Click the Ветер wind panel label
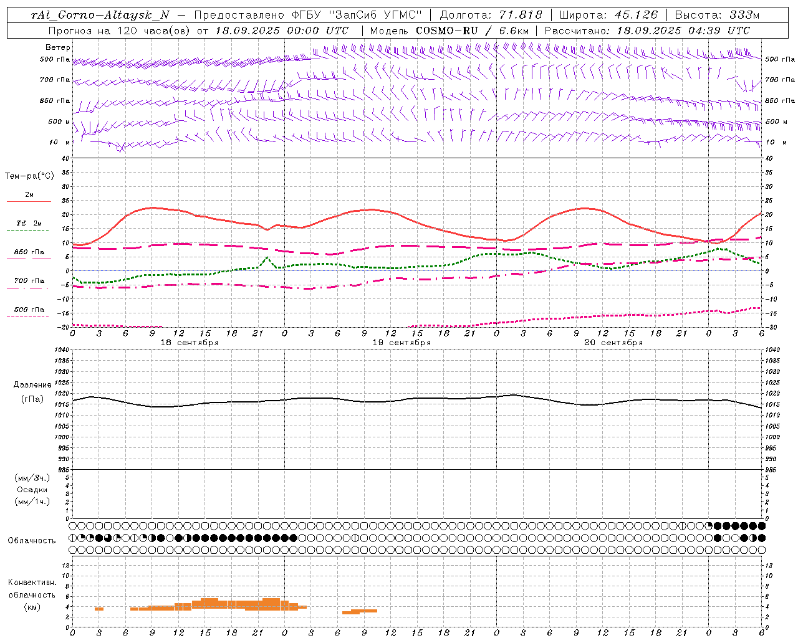798x638 pixels. pyautogui.click(x=58, y=47)
